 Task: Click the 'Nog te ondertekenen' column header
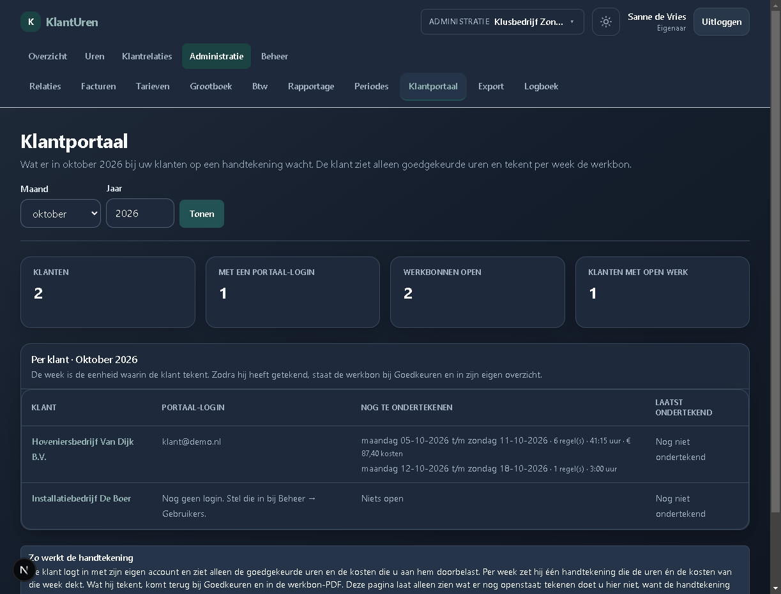[407, 407]
